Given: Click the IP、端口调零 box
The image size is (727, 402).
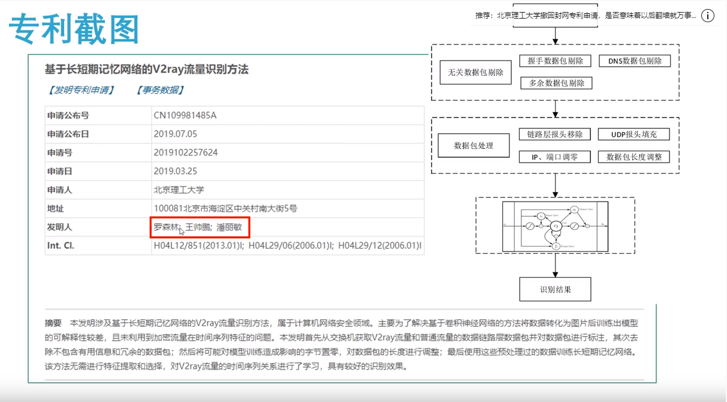Looking at the screenshot, I should 554,157.
